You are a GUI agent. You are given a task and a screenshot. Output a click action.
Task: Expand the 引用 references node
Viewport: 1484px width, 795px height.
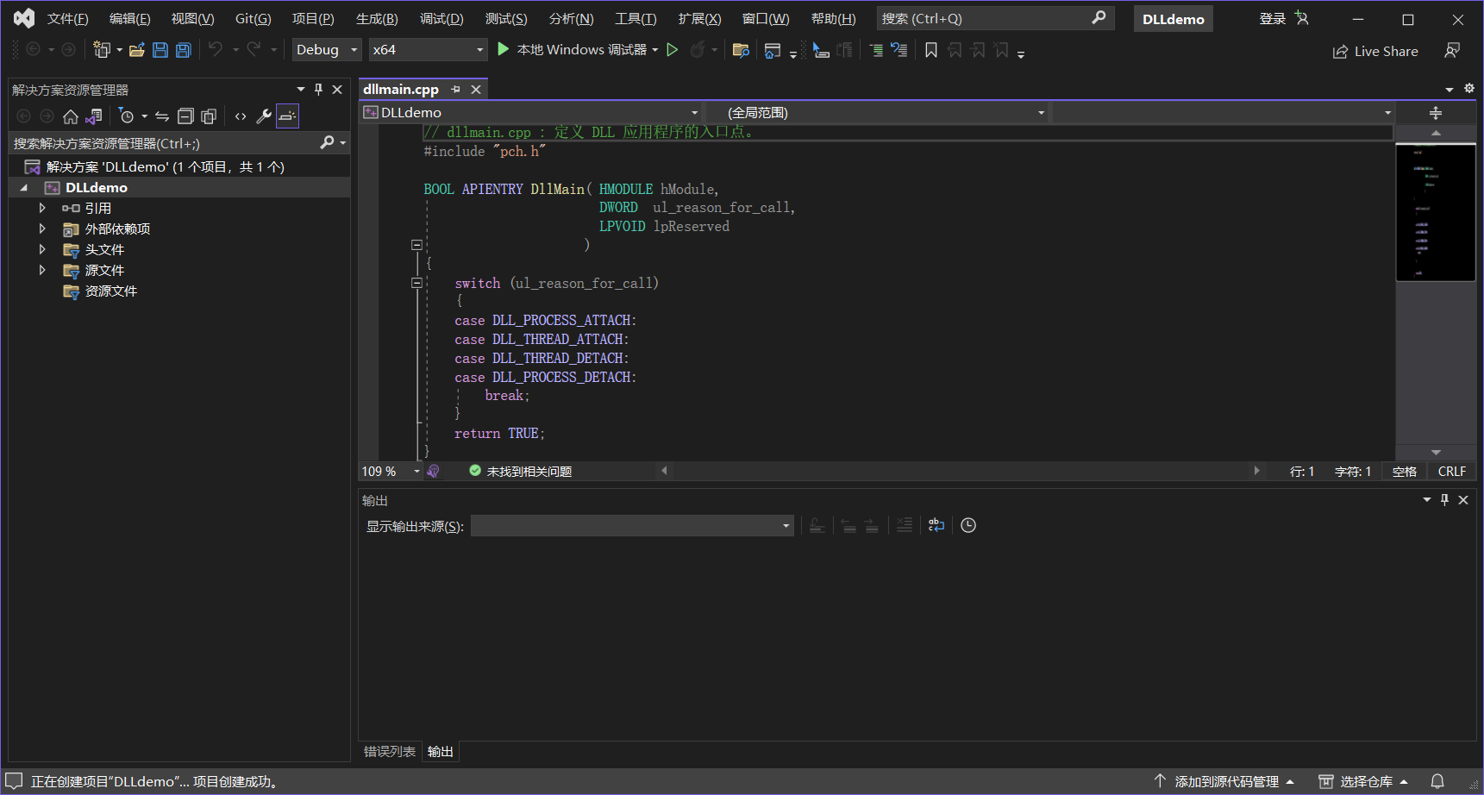pyautogui.click(x=41, y=208)
